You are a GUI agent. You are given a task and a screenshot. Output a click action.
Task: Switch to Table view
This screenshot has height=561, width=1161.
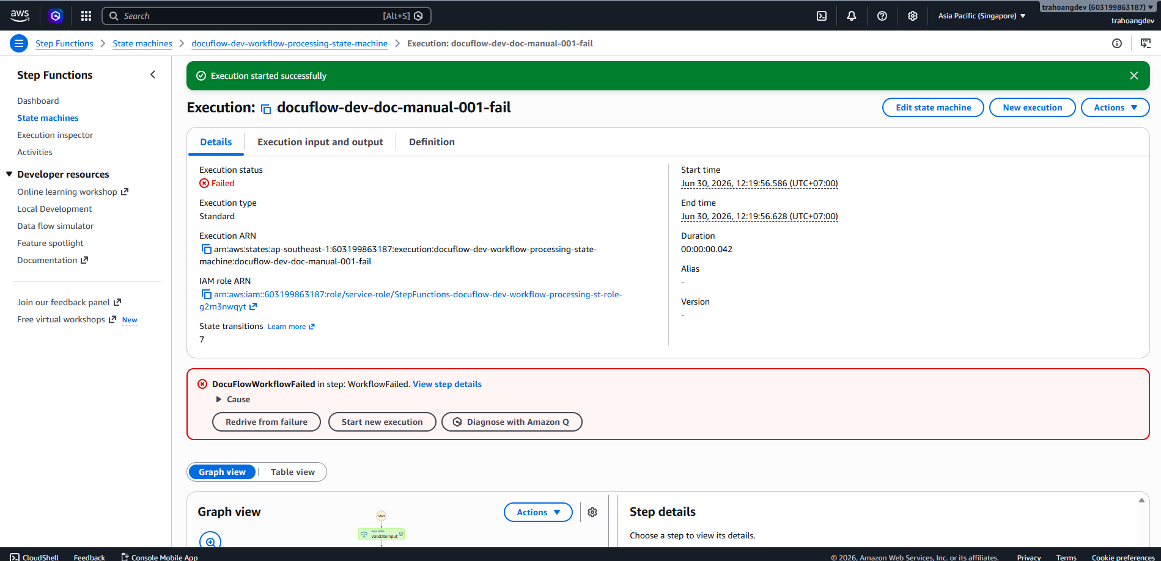tap(293, 472)
